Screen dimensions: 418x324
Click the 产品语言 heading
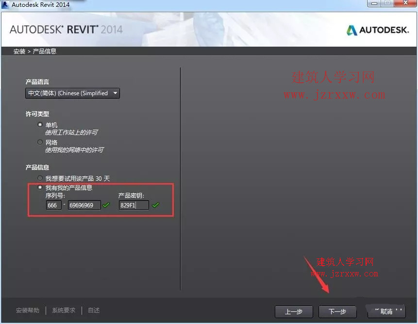pyautogui.click(x=37, y=82)
